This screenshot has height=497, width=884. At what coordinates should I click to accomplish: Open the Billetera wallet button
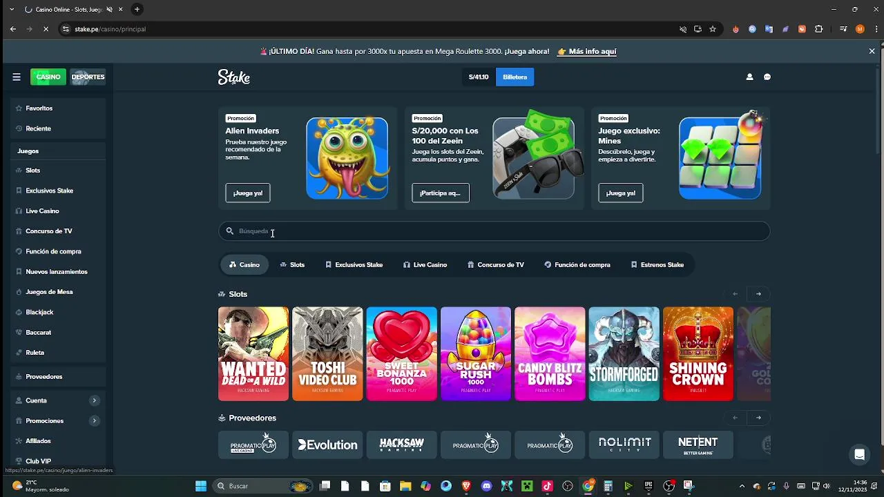[x=515, y=77]
